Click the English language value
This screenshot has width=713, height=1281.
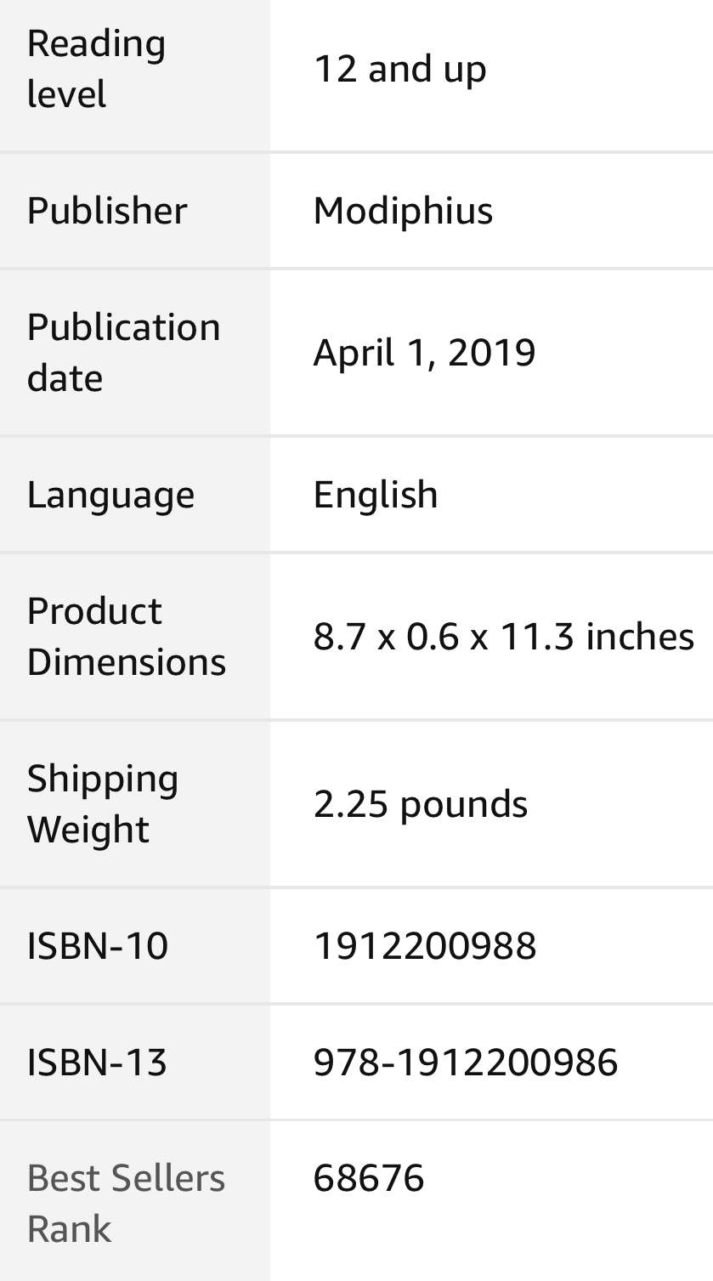click(x=376, y=495)
